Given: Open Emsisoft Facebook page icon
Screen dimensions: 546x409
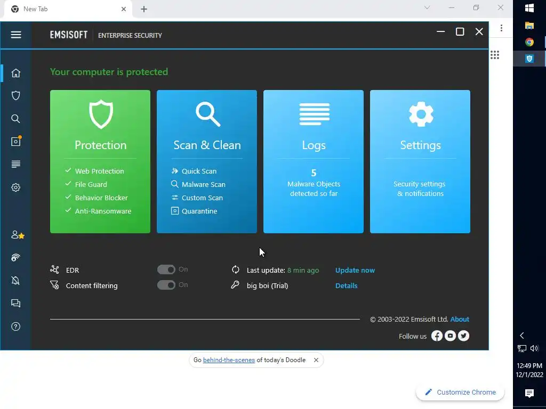Looking at the screenshot, I should tap(437, 336).
